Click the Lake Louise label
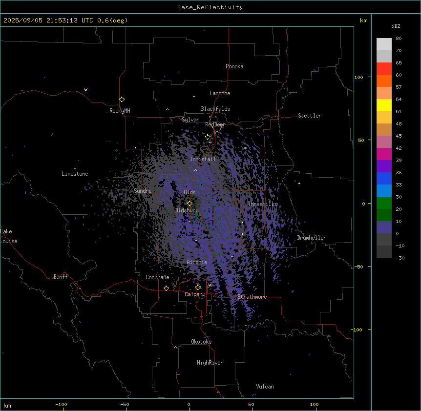Viewport: 421px width, 411px height. tap(9, 236)
